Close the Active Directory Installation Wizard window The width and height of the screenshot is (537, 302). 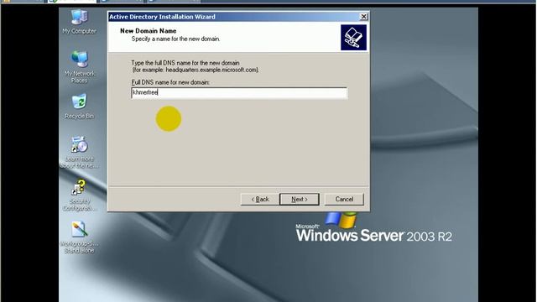point(363,17)
